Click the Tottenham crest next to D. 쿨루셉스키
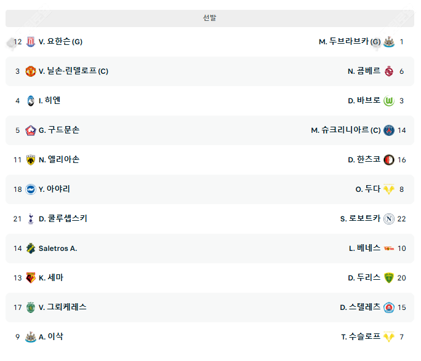Viewport: 421px width, 361px height. click(x=31, y=219)
